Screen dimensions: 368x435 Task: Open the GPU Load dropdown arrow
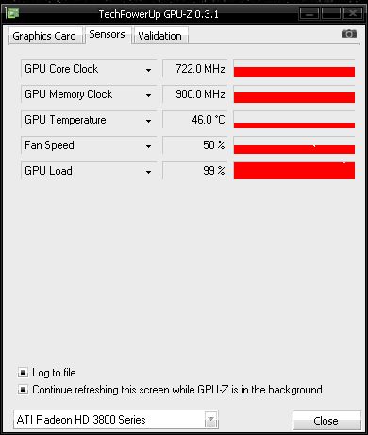[x=148, y=172]
